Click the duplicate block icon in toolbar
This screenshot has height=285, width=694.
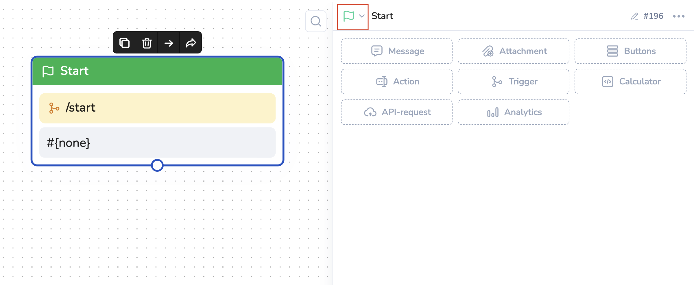coord(124,43)
